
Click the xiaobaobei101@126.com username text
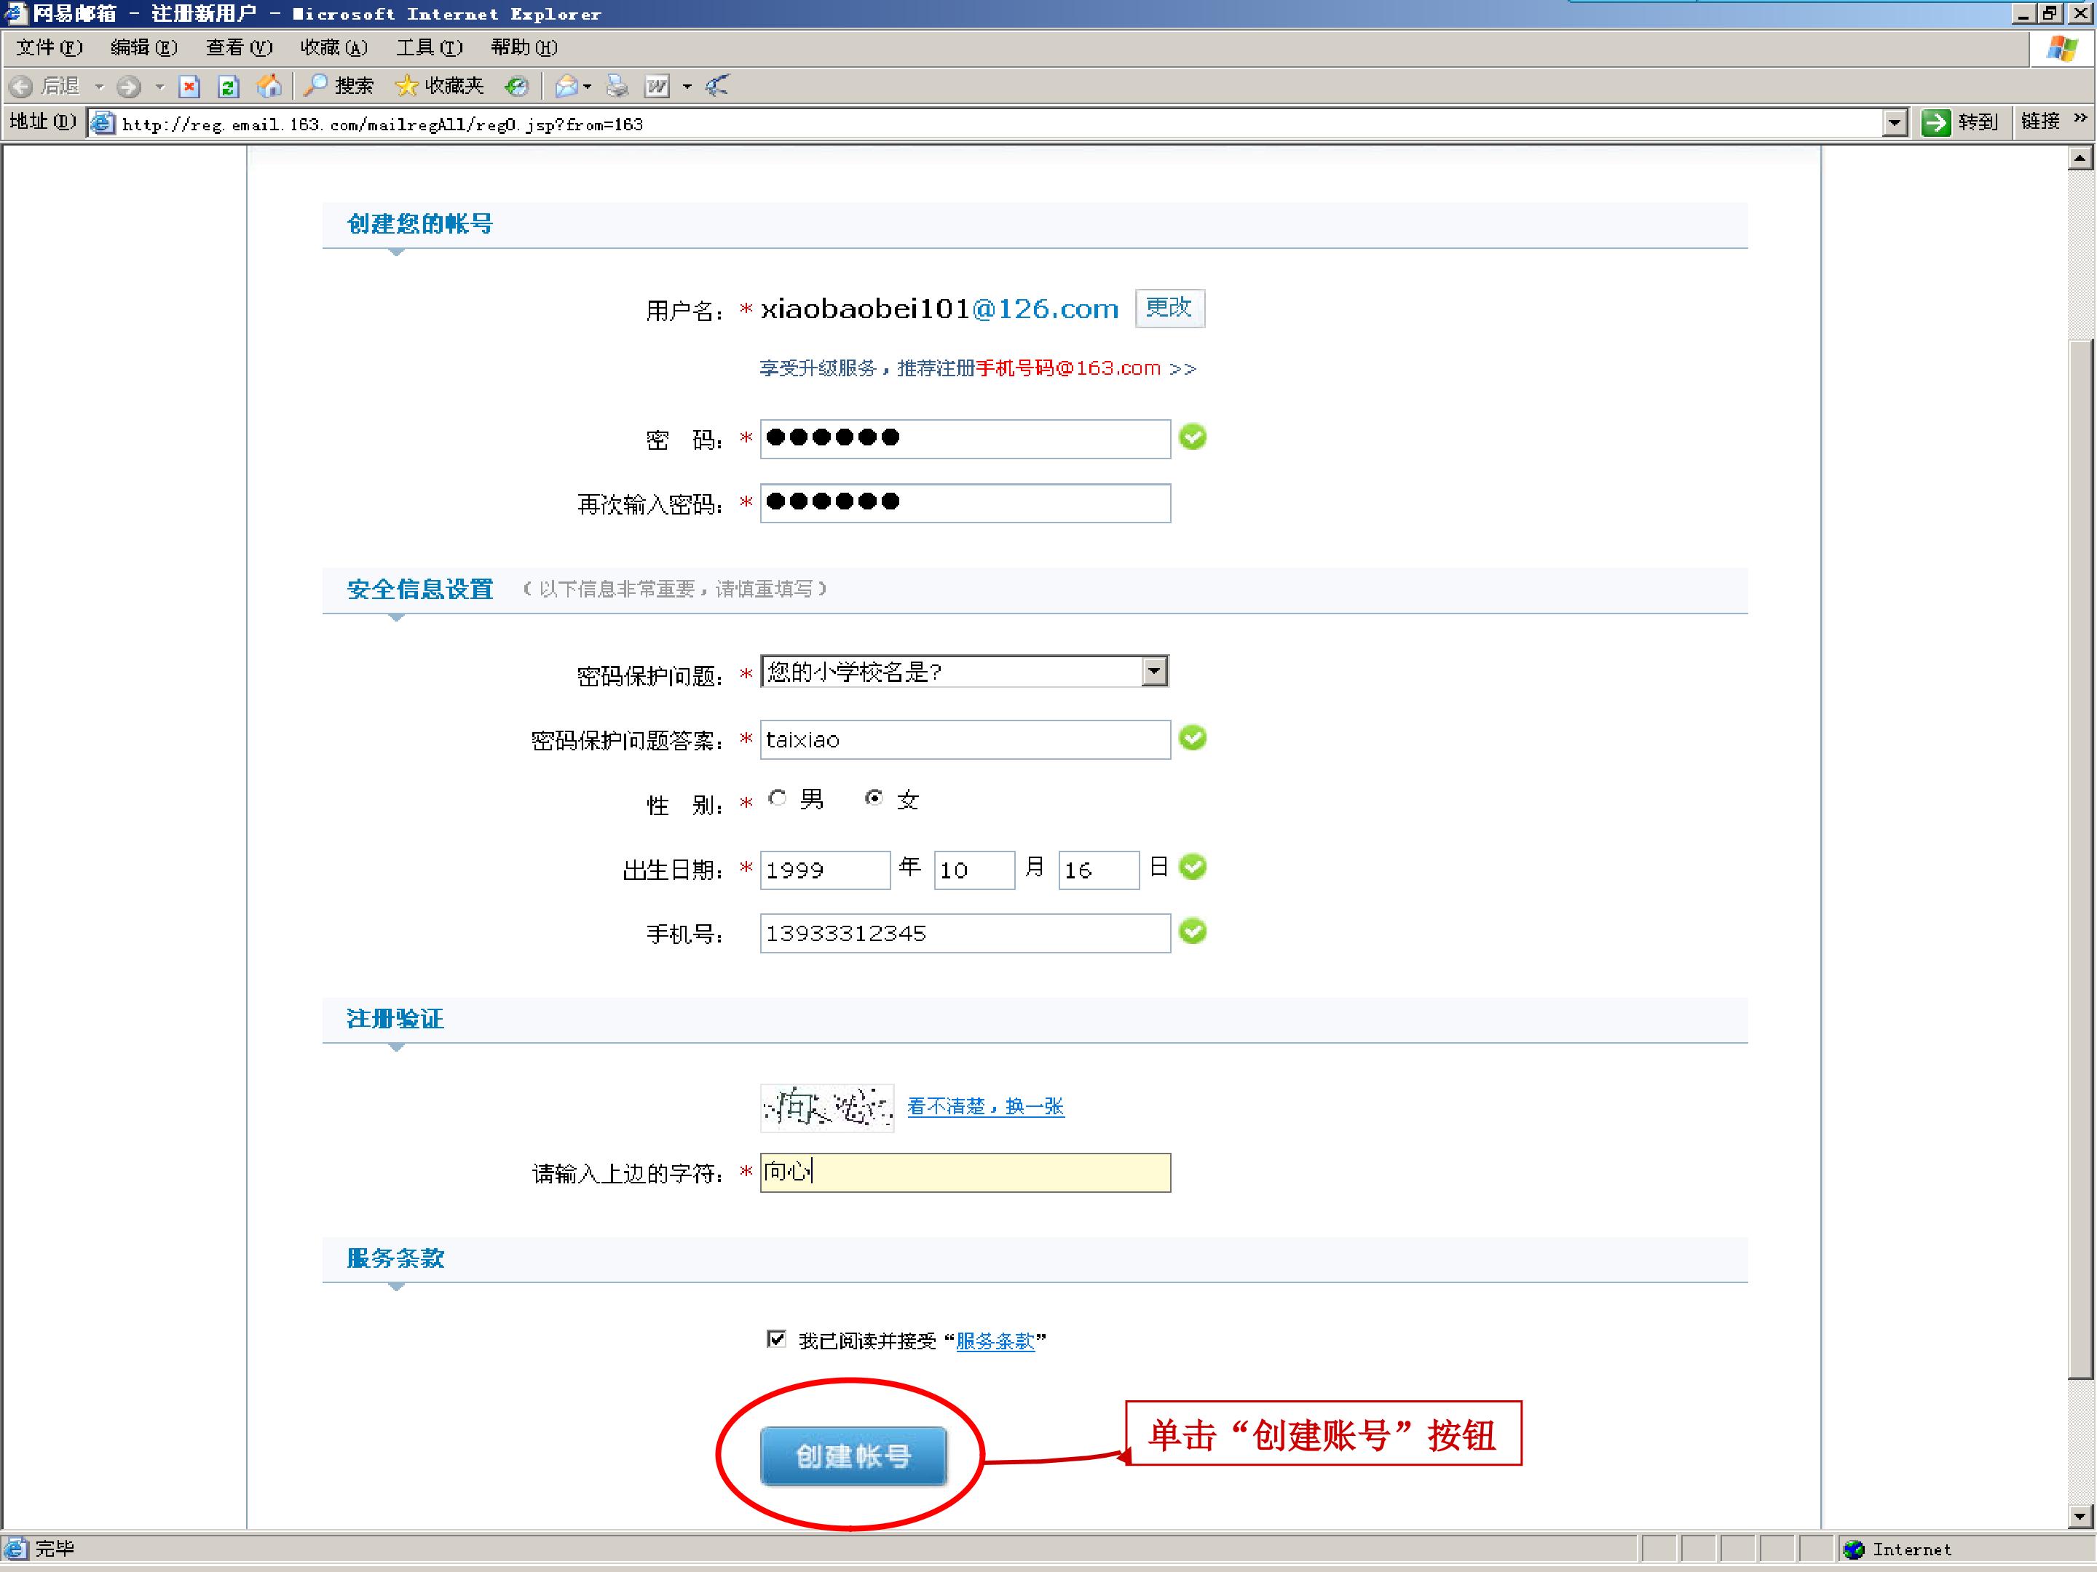coord(939,309)
